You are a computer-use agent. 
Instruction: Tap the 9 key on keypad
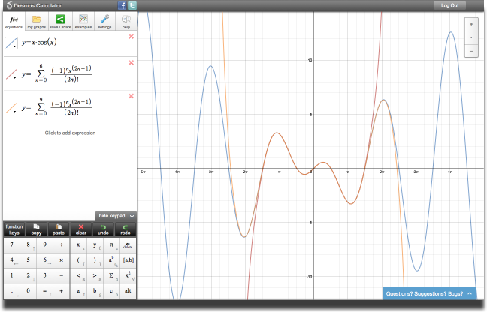click(45, 245)
